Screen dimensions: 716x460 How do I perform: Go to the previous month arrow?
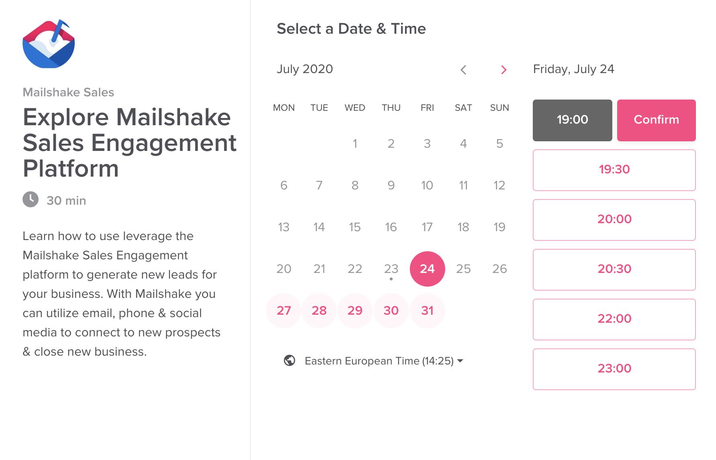point(463,70)
